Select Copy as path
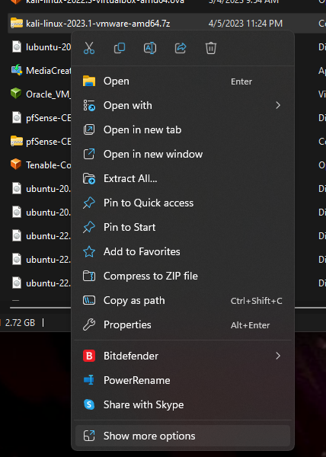Viewport: 326px width, 457px height. click(x=183, y=301)
